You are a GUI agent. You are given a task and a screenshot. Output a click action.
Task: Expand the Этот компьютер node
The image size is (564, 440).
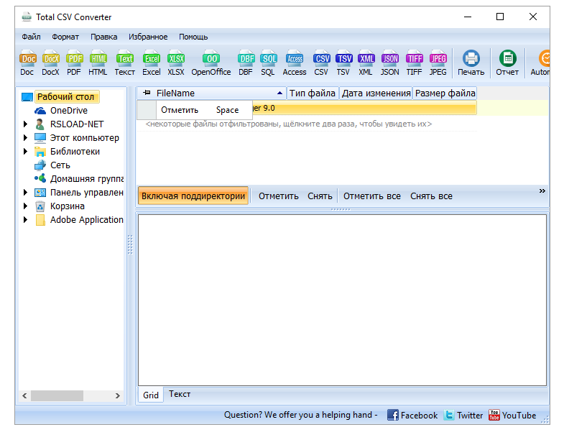[25, 138]
